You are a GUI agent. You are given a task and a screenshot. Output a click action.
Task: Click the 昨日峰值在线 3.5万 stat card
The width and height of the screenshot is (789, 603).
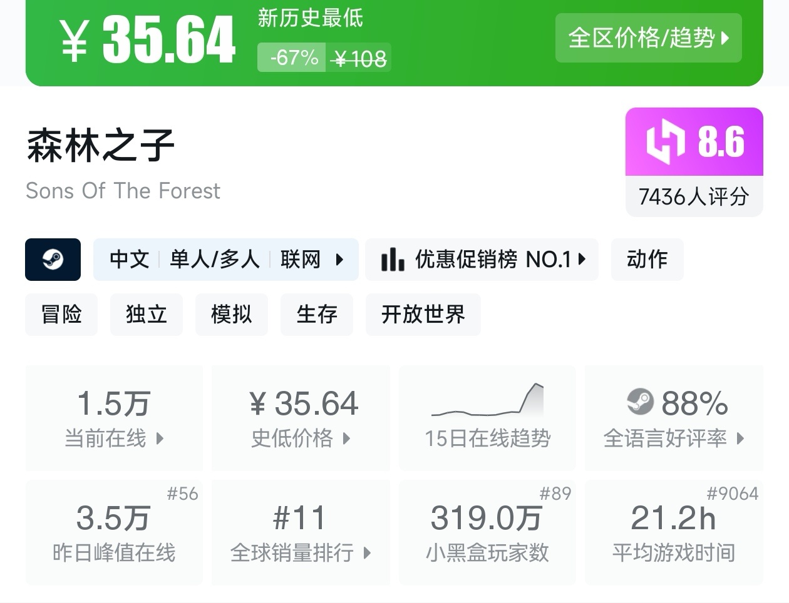[x=114, y=532]
